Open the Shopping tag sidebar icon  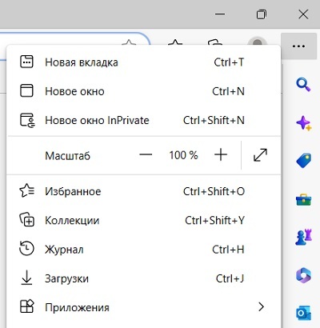point(303,161)
